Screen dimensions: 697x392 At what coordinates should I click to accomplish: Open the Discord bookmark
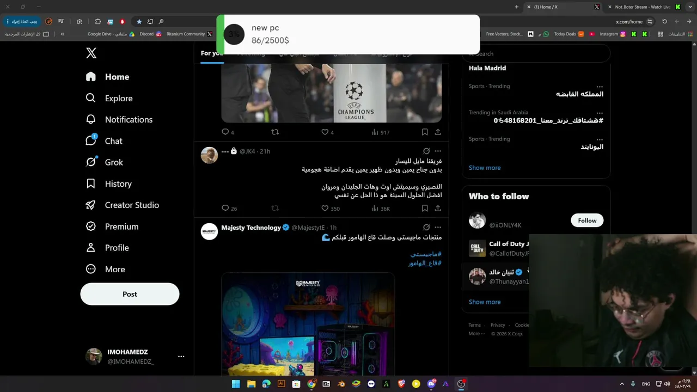(x=151, y=34)
